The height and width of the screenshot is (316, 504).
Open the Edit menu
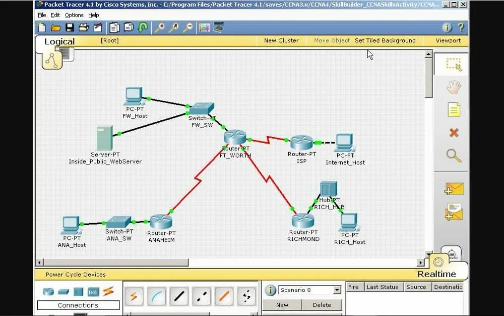(x=55, y=15)
